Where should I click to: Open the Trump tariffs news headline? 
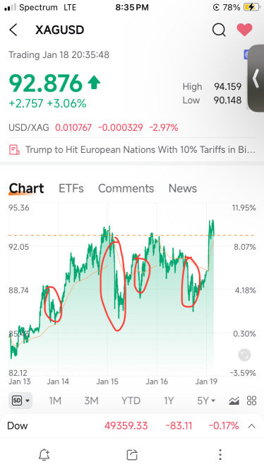click(x=140, y=149)
